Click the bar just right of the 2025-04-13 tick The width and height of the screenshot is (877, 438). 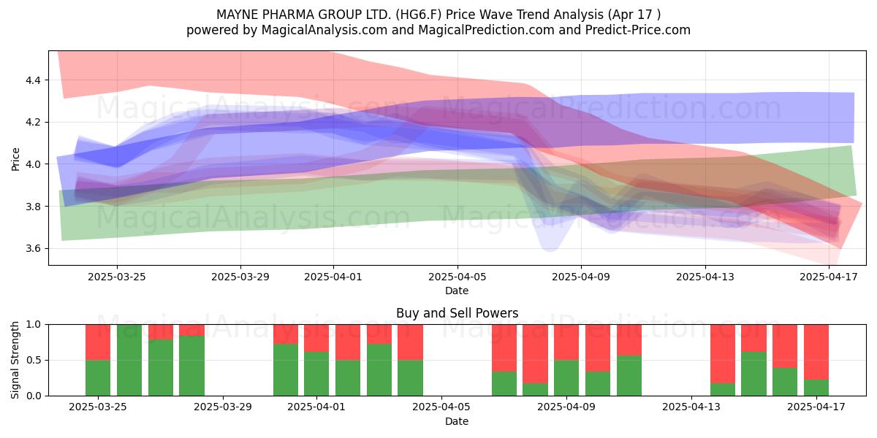[723, 360]
